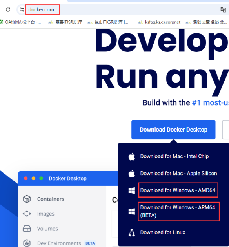Screen dimensions: 229x247
Task: Choose Download for Linux
Action: [163, 232]
